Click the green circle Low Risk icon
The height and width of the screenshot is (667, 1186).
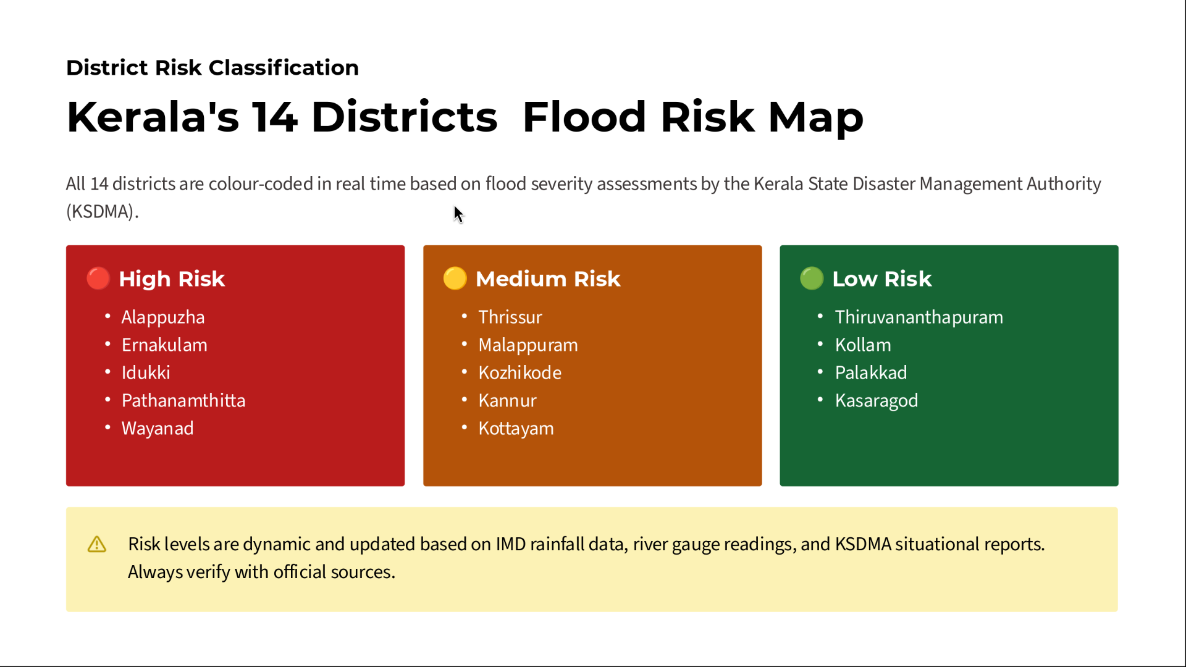pos(812,279)
